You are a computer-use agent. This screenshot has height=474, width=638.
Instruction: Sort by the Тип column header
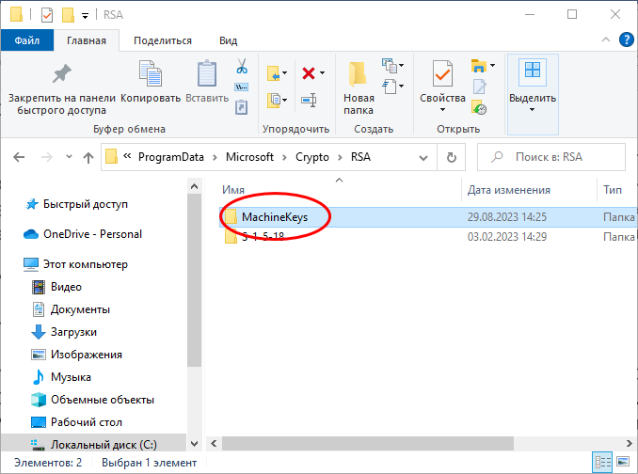(x=613, y=190)
